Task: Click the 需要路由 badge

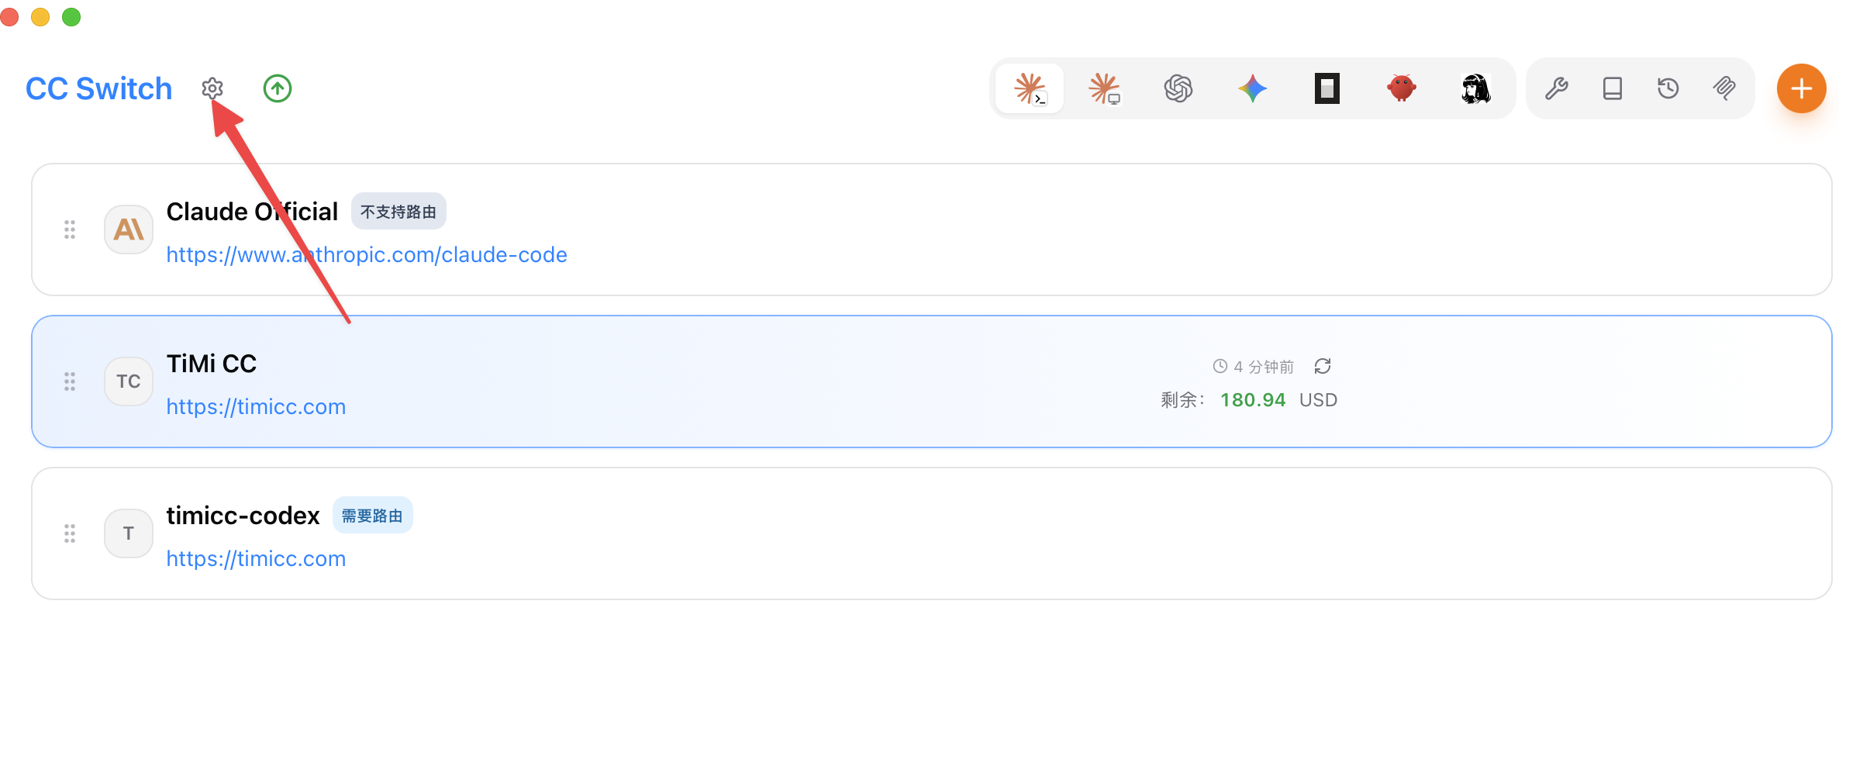Action: click(372, 516)
